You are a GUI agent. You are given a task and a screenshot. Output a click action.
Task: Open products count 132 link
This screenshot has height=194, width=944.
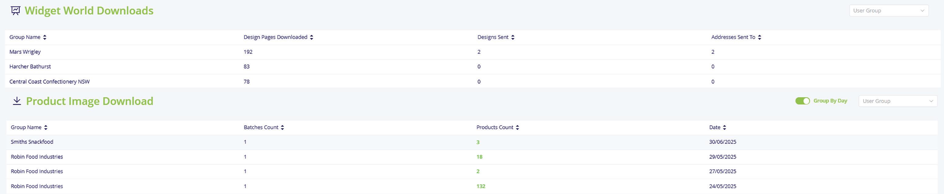click(480, 186)
